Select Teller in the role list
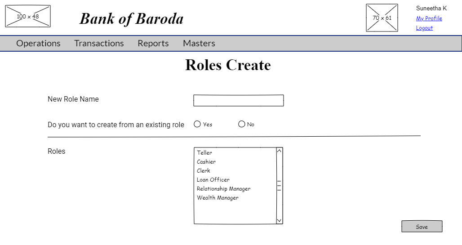462x245 pixels. [x=204, y=153]
